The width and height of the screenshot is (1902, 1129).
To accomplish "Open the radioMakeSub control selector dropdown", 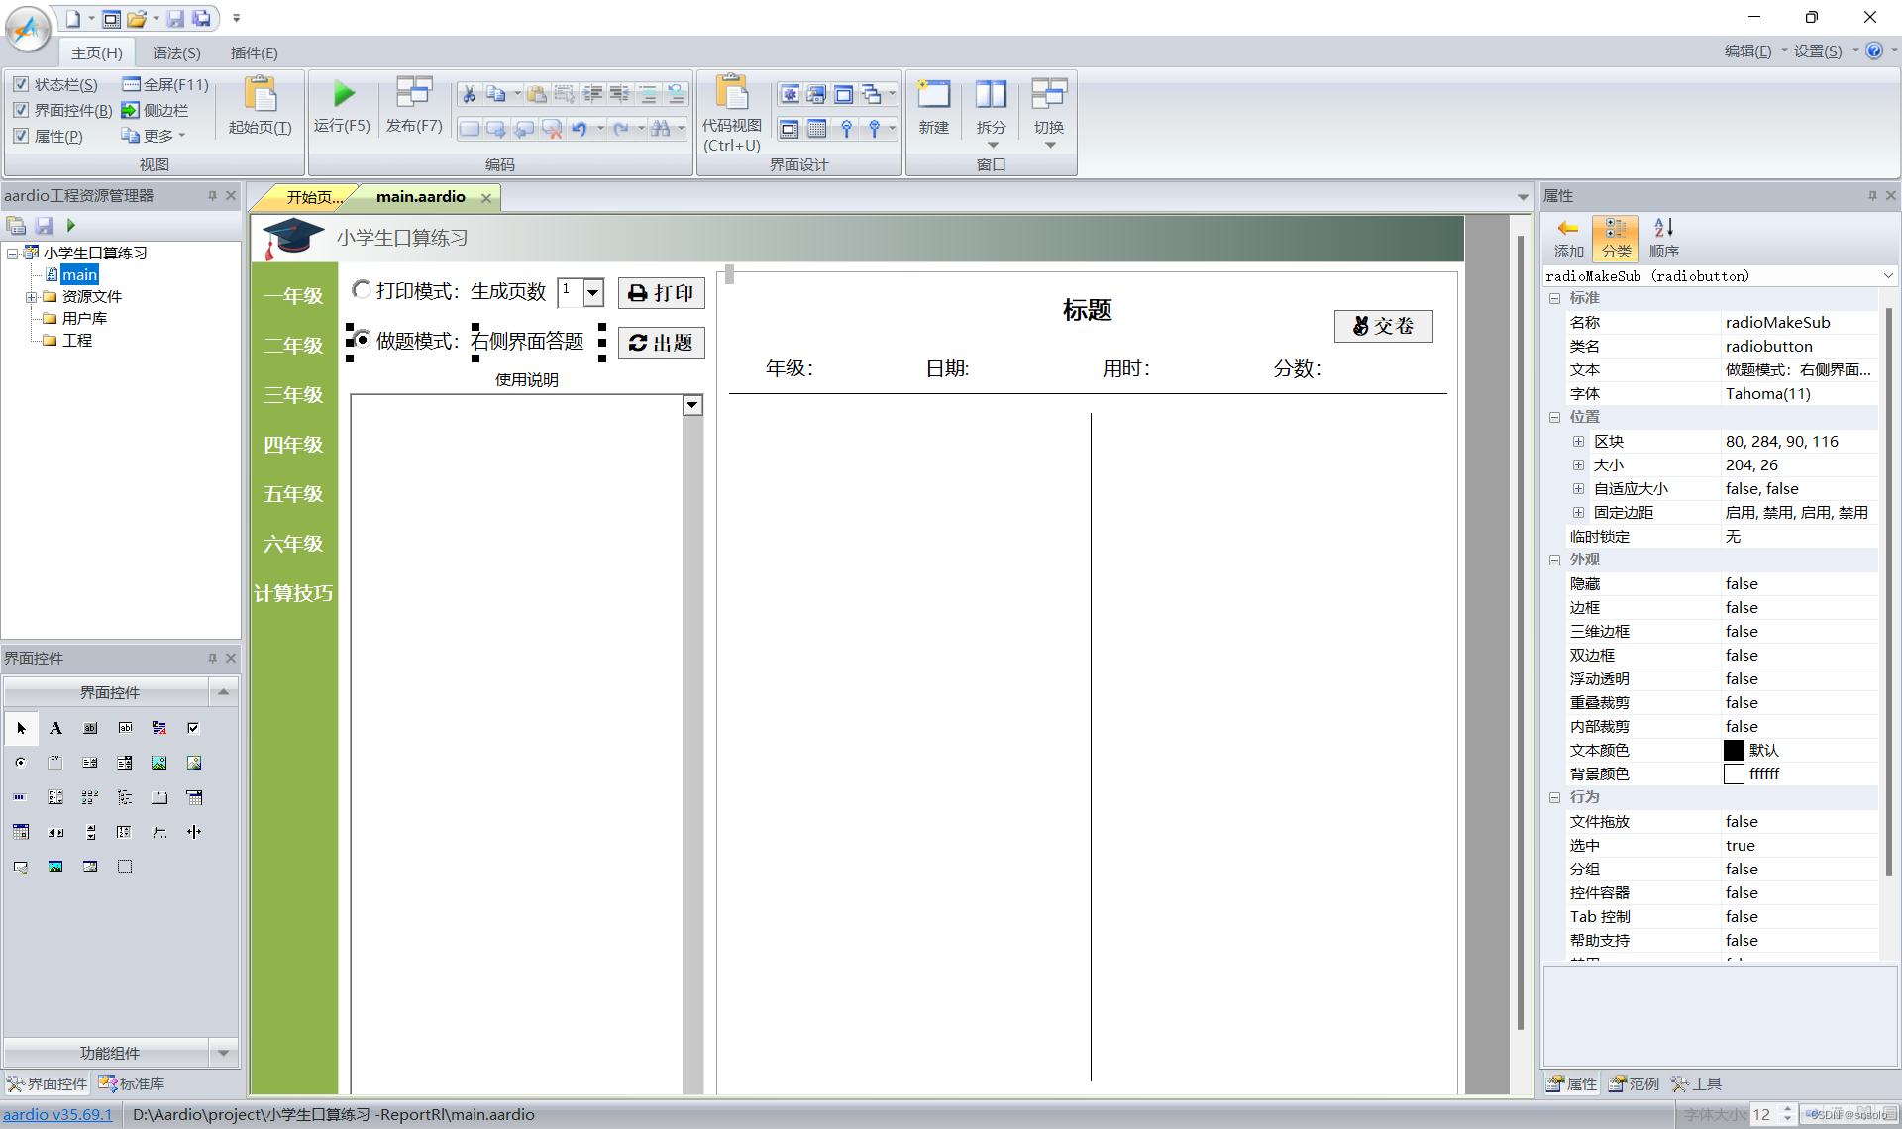I will click(x=1887, y=276).
